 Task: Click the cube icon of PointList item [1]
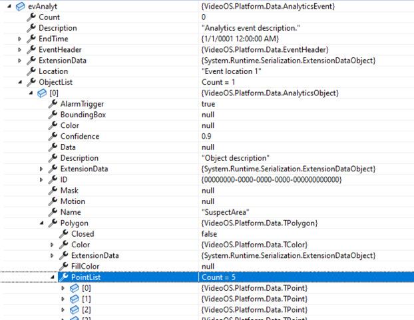(74, 299)
